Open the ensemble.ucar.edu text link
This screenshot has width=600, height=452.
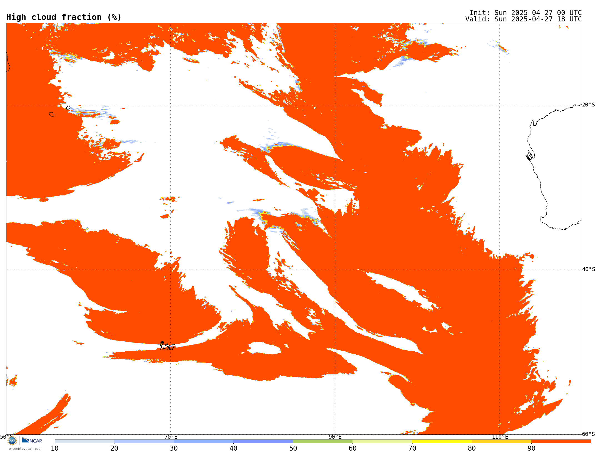click(25, 449)
